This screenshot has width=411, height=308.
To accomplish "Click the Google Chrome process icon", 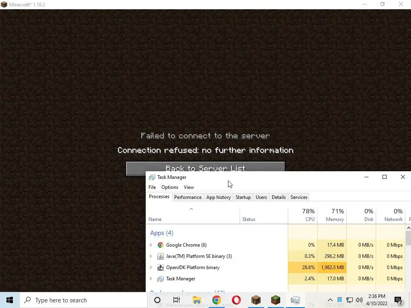I will (161, 245).
